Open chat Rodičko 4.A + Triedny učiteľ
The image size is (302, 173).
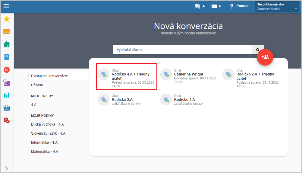pos(127,77)
